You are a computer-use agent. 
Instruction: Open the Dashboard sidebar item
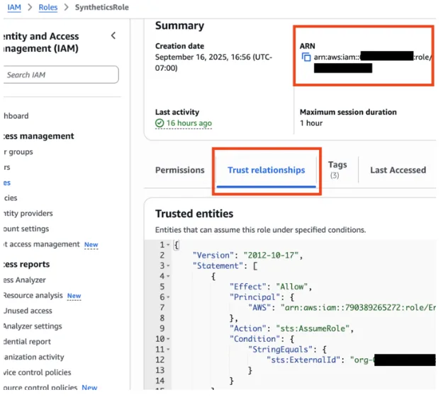pyautogui.click(x=16, y=116)
